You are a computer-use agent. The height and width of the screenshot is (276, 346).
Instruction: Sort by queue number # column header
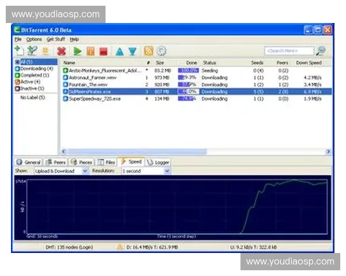pos(149,63)
